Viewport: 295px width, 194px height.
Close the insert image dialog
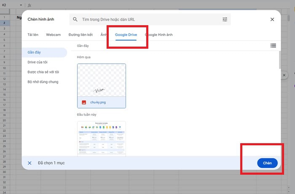pyautogui.click(x=272, y=19)
